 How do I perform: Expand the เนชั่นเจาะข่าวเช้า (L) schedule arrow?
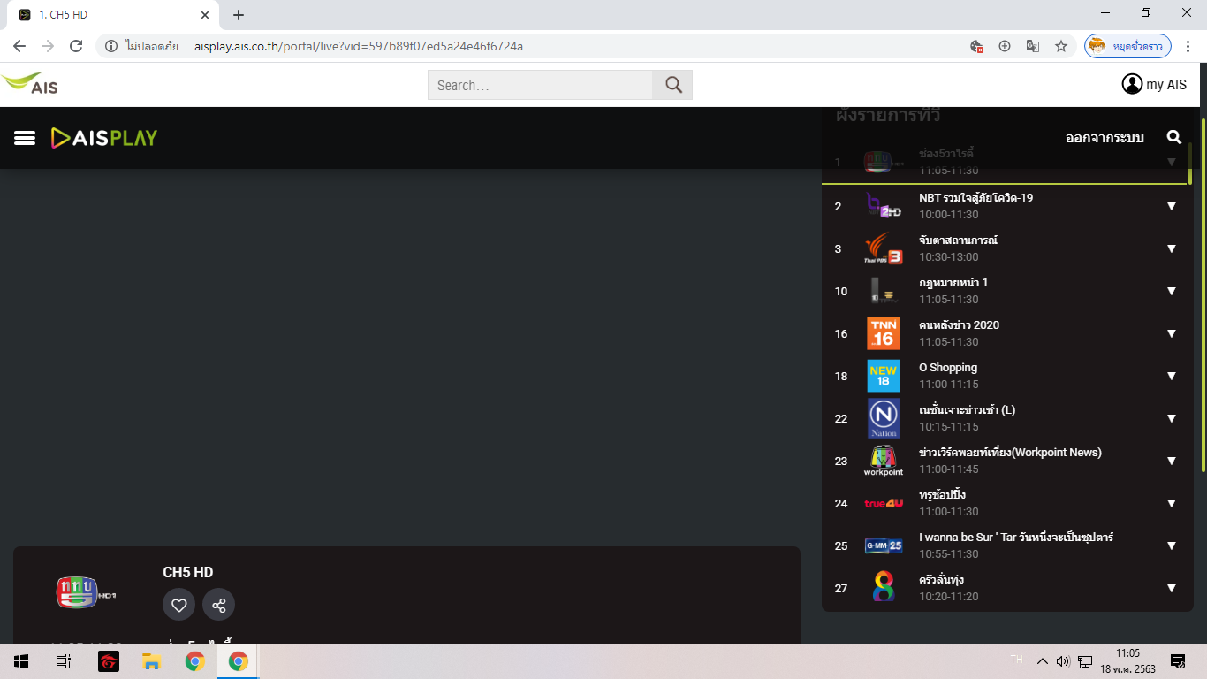click(1172, 418)
